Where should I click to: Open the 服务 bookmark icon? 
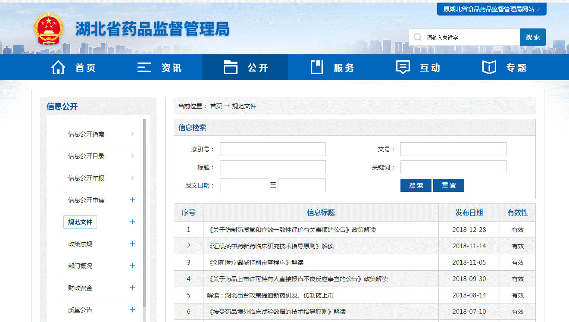tap(317, 67)
